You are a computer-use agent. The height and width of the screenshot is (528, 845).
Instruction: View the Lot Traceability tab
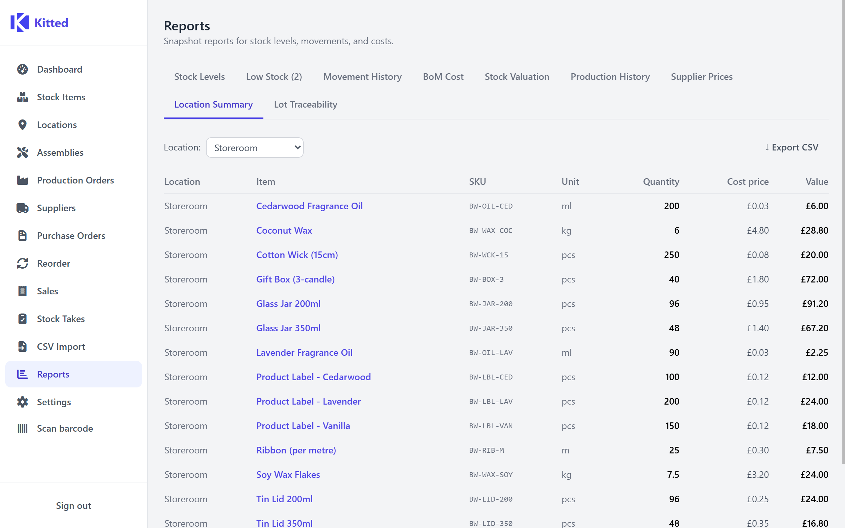pyautogui.click(x=305, y=104)
